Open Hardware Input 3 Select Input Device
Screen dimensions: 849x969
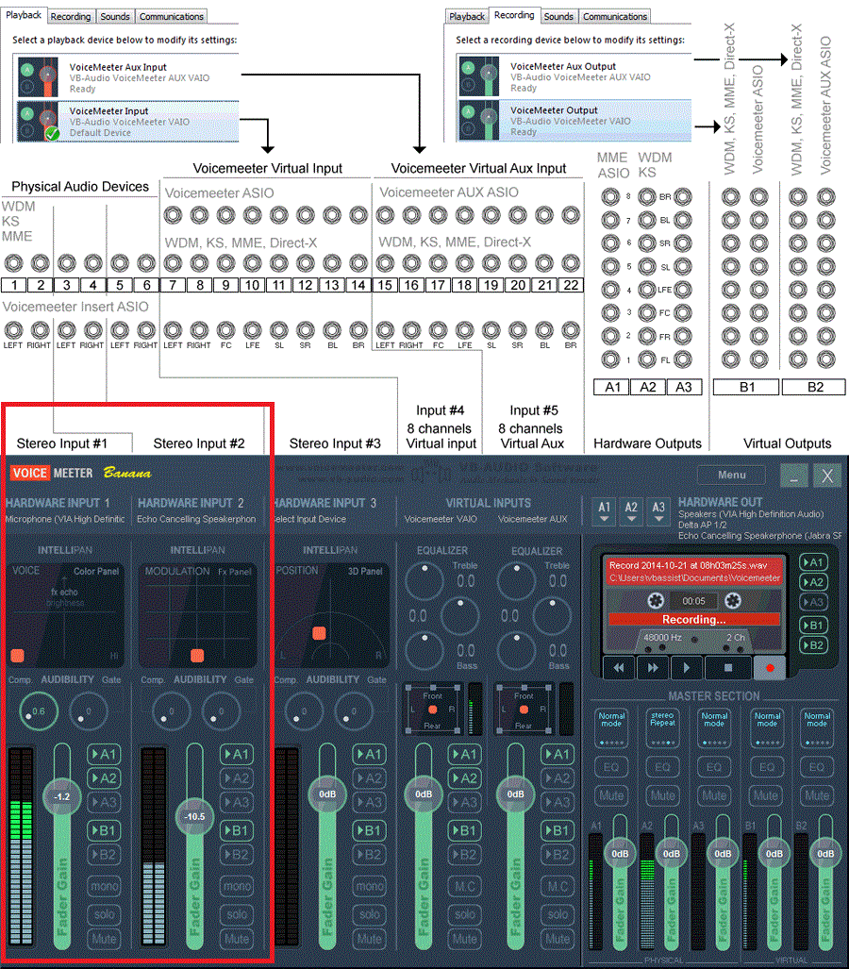coord(310,519)
